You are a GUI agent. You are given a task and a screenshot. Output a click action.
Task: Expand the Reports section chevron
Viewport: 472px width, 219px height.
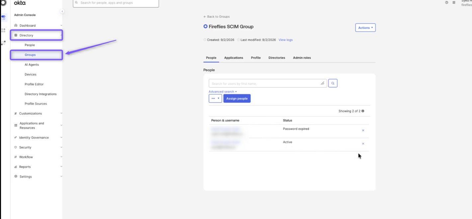[61, 167]
